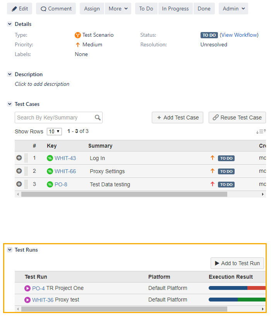
Task: Click the drag handle of Test Data testing row
Action: coord(26,184)
